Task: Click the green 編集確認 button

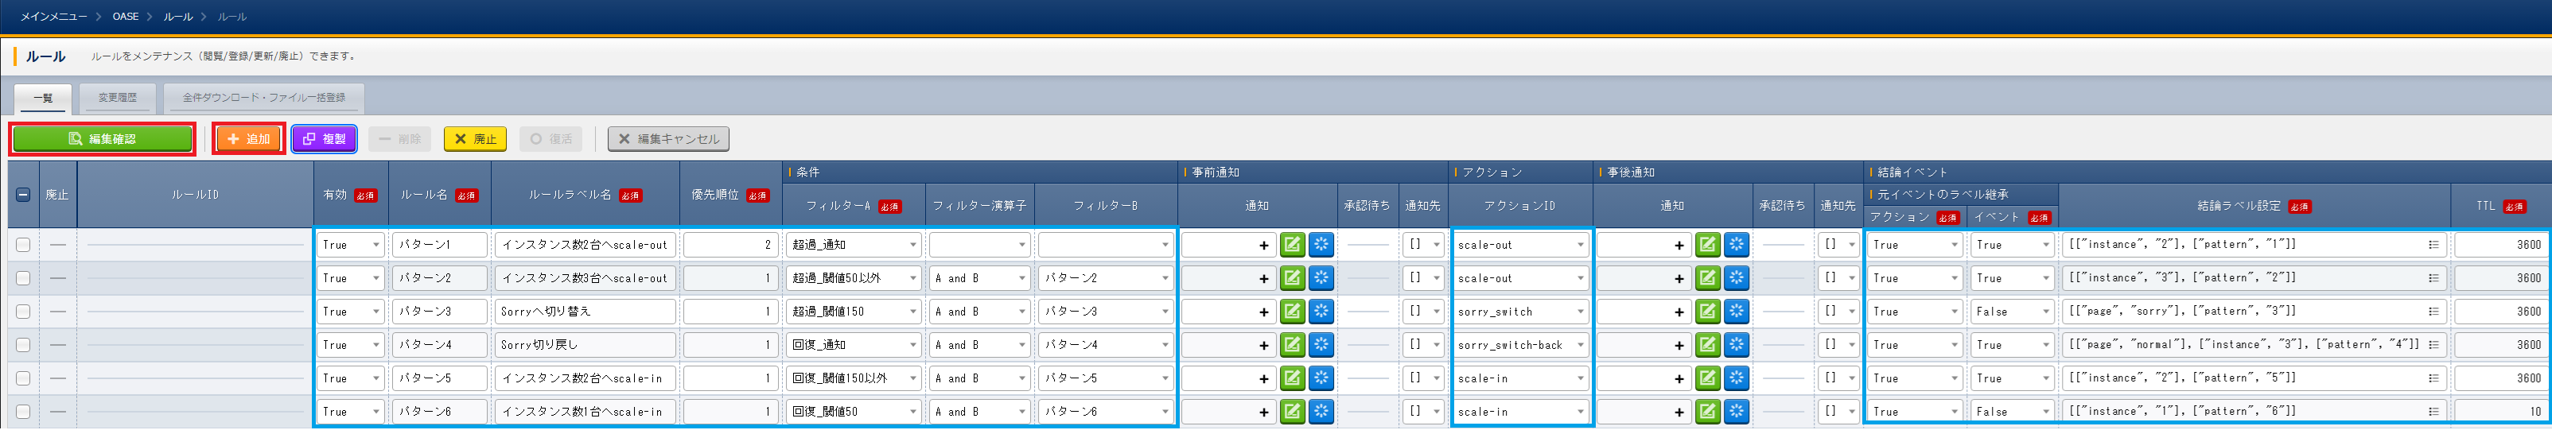Action: click(102, 139)
